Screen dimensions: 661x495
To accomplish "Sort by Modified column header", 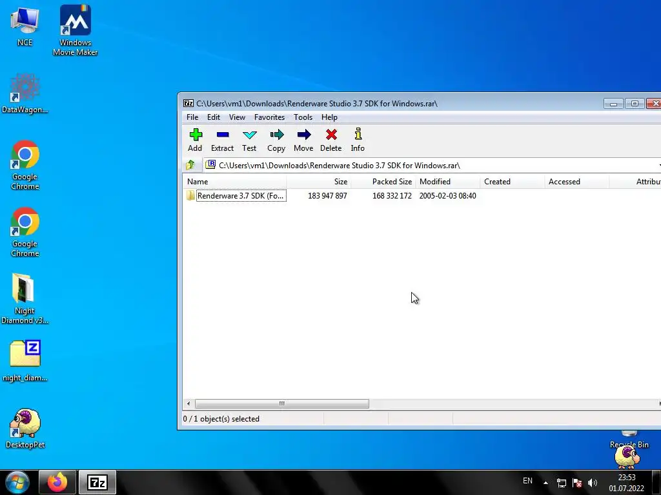I will click(x=448, y=181).
